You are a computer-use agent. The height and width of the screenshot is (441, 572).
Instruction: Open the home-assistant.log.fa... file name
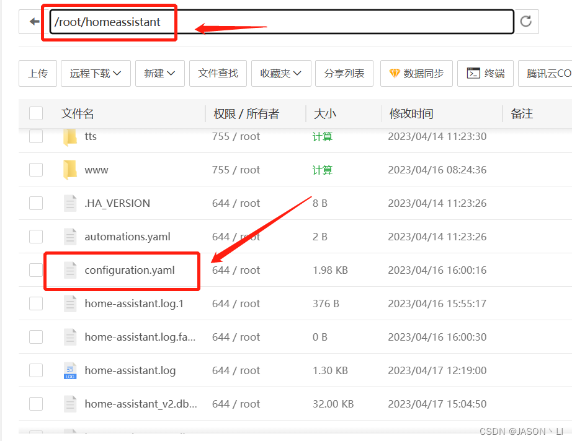pyautogui.click(x=140, y=337)
